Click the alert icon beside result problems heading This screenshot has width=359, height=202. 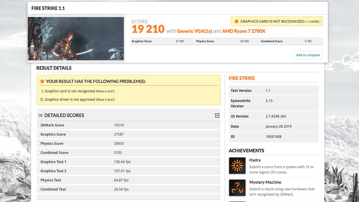42,82
